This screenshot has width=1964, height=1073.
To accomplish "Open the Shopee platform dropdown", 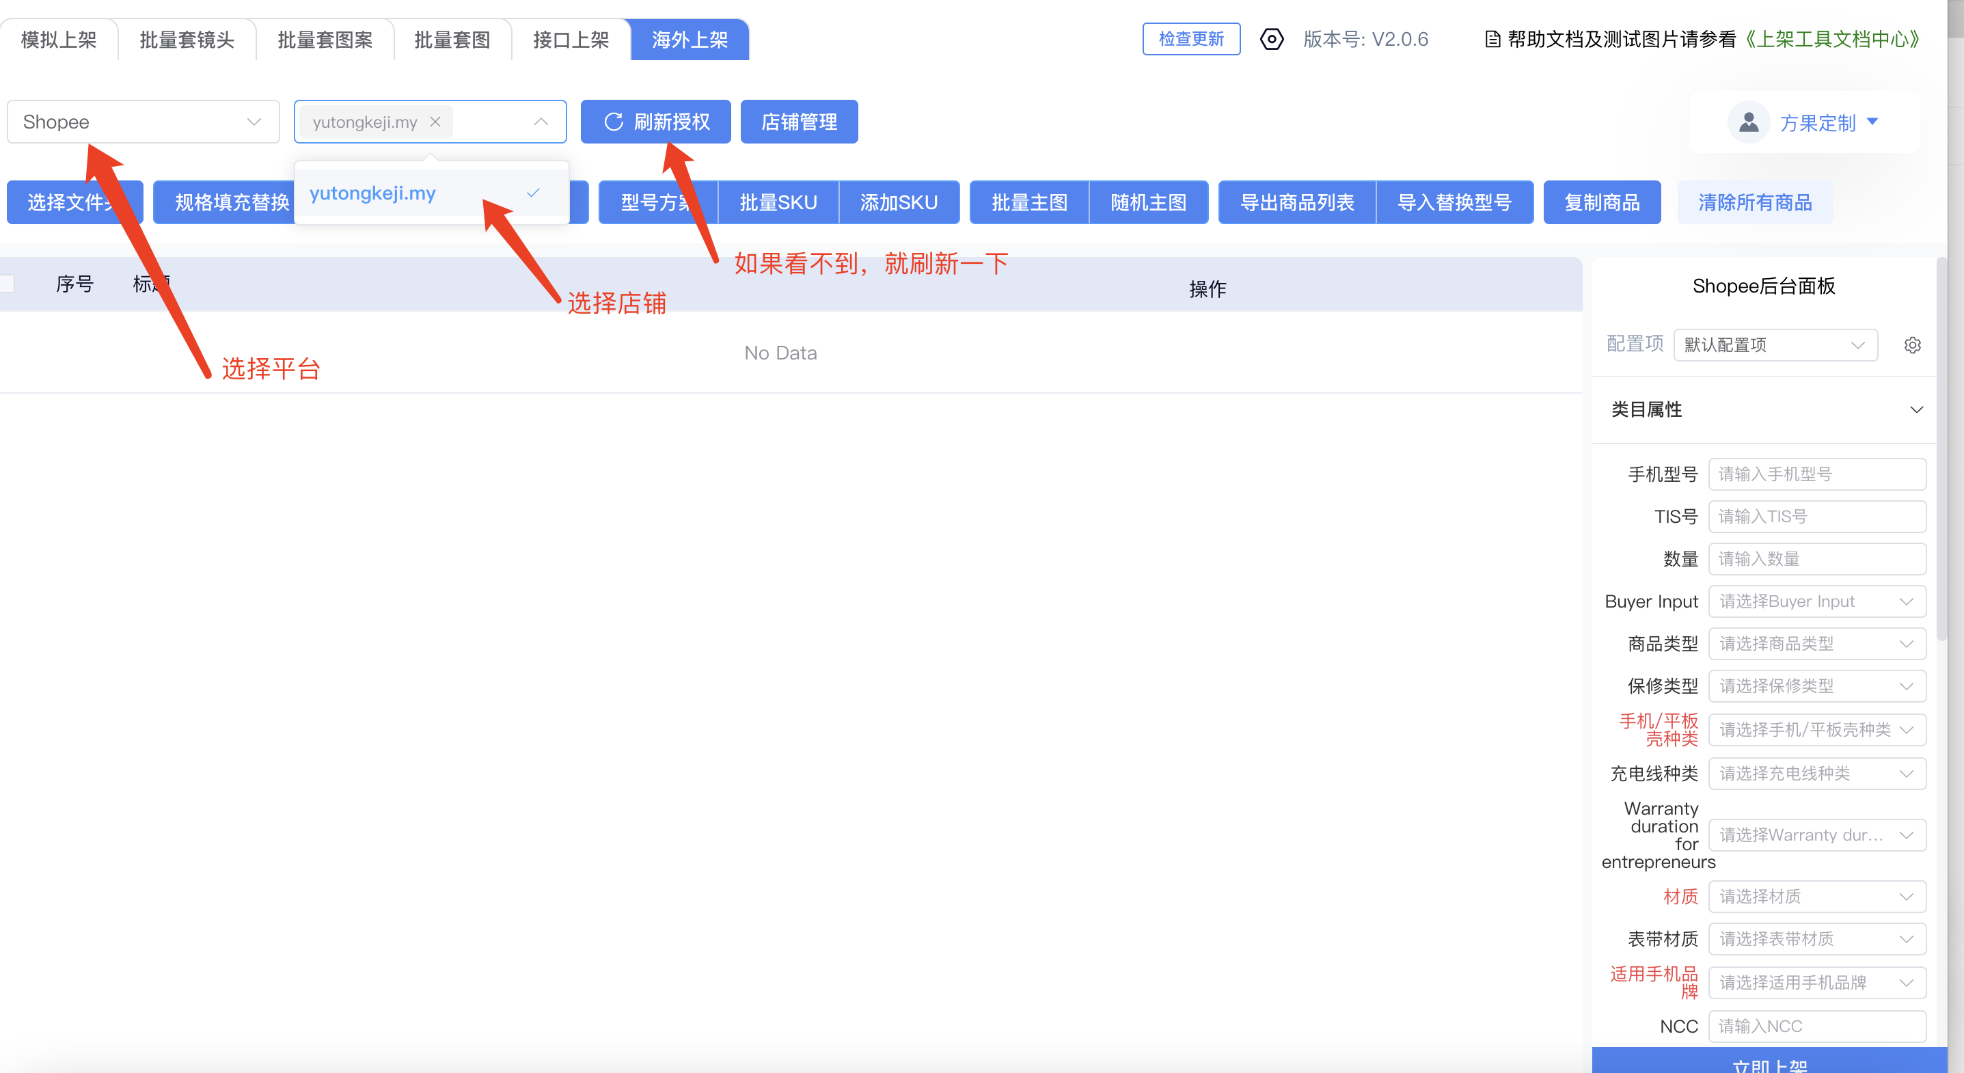I will (143, 122).
